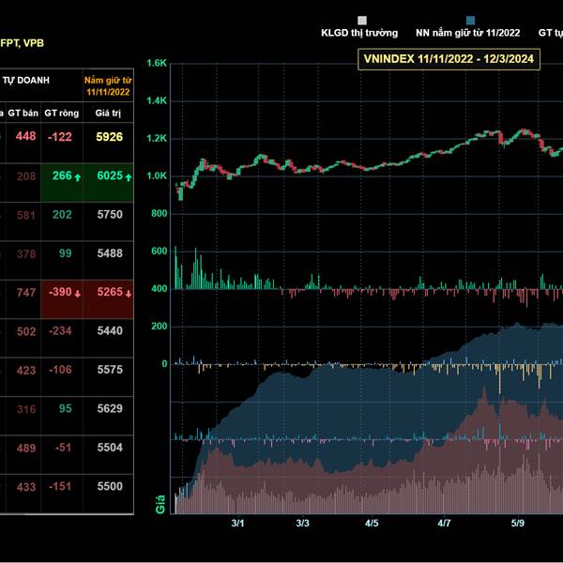Select the GT ròng column header
The image size is (563, 563).
tap(61, 113)
